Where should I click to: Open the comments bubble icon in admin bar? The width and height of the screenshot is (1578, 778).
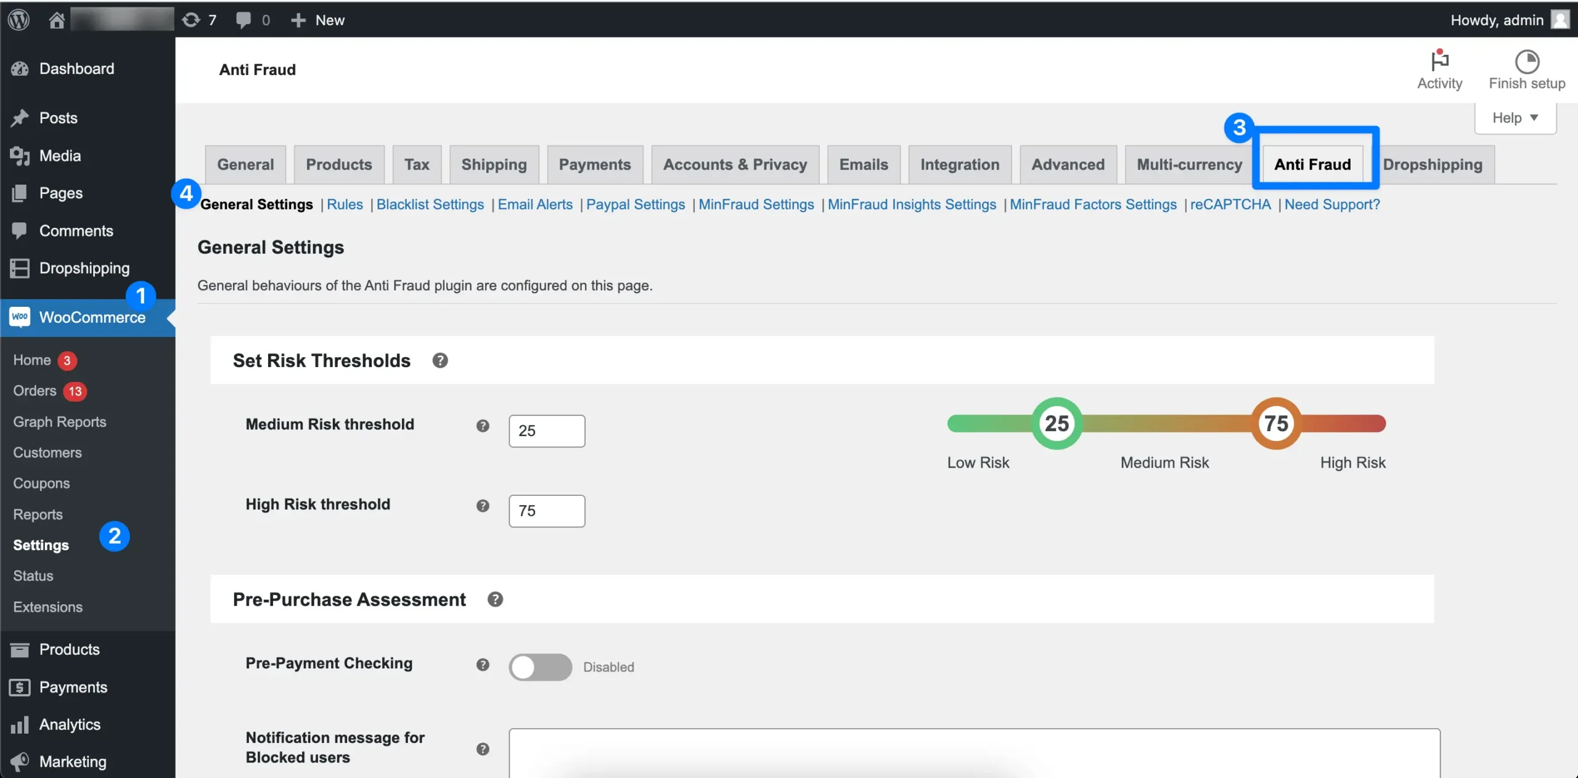tap(243, 20)
